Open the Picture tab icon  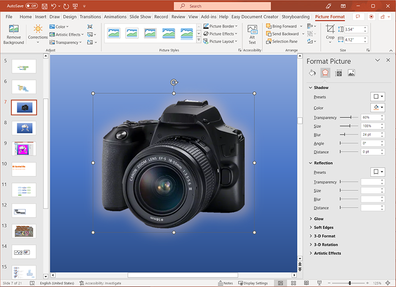(351, 73)
